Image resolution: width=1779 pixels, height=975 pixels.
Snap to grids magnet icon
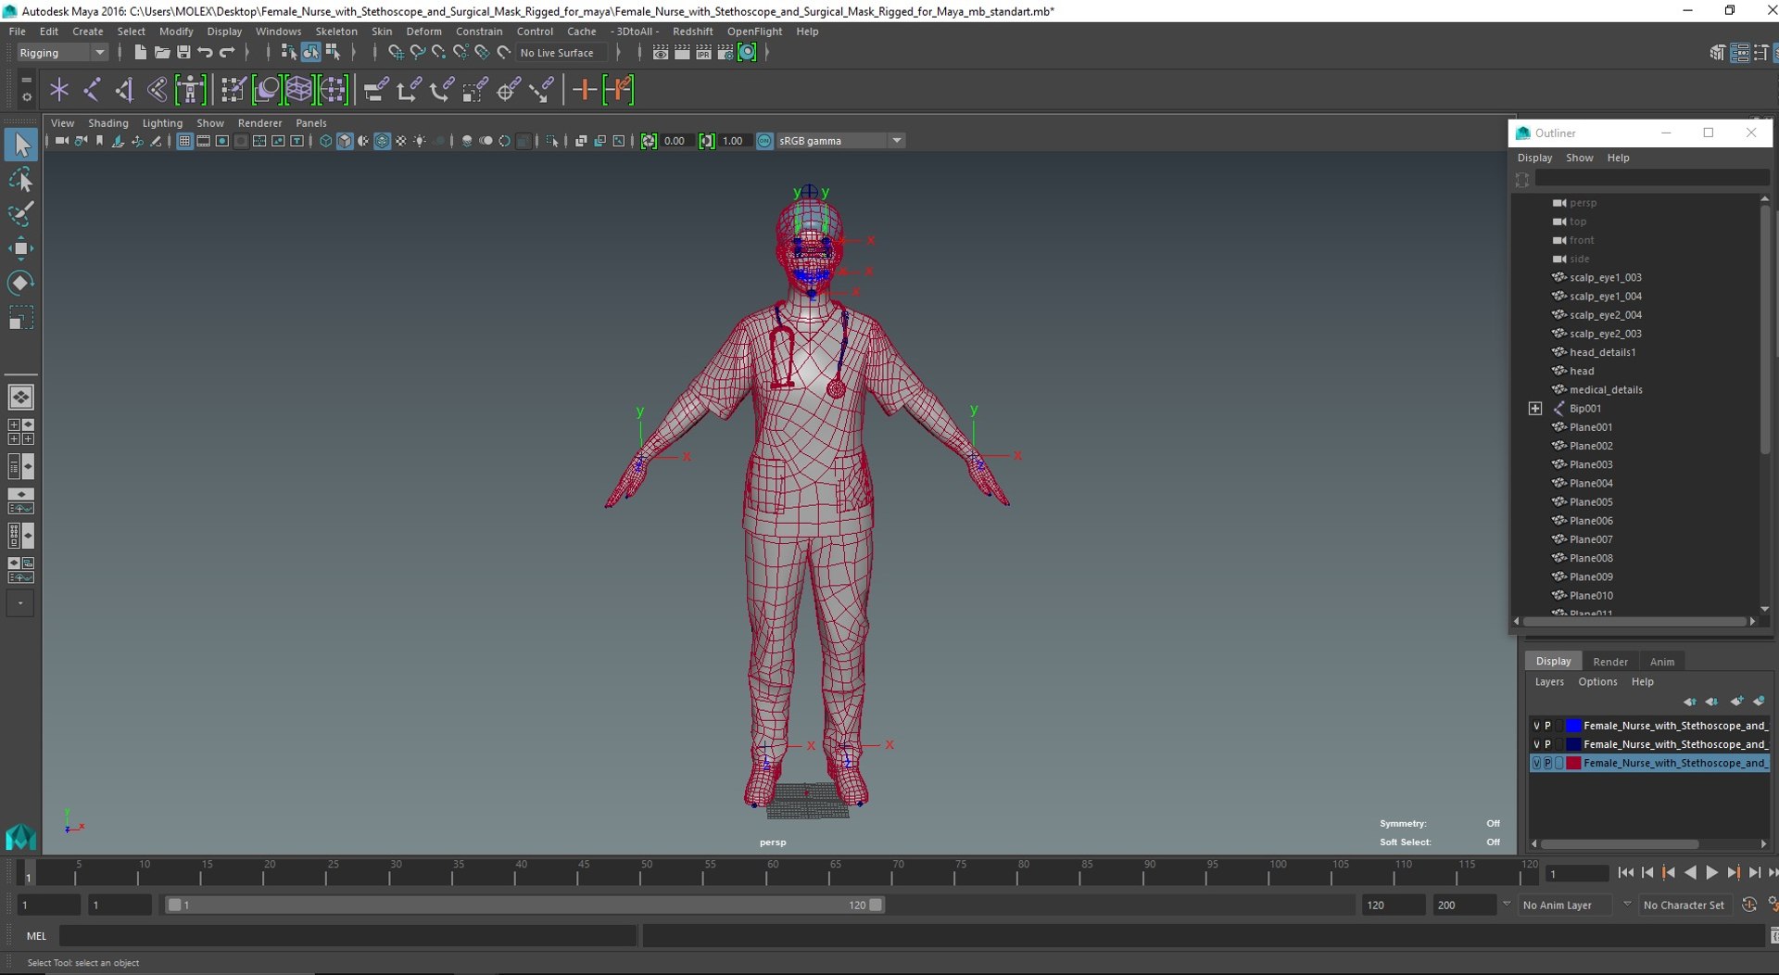tap(396, 53)
